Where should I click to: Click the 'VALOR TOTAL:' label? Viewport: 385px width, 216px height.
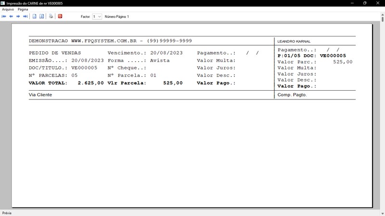48,83
